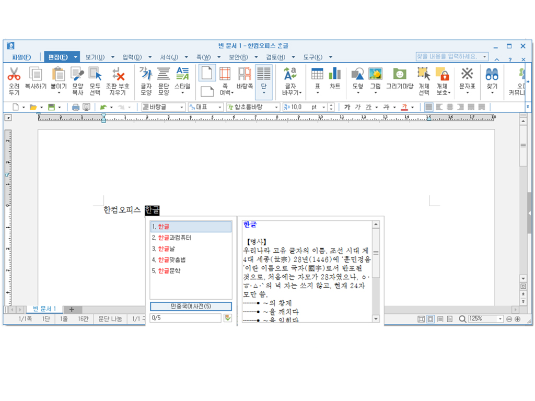Enable left alignment button
The height and width of the screenshot is (401, 535).
(x=439, y=107)
